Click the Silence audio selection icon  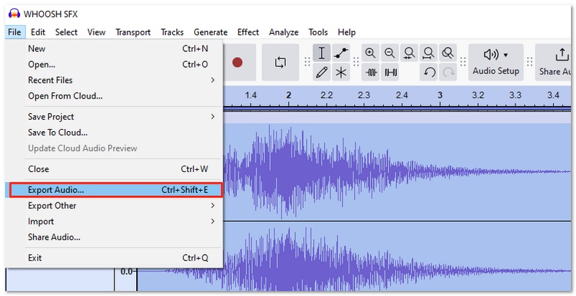click(390, 72)
